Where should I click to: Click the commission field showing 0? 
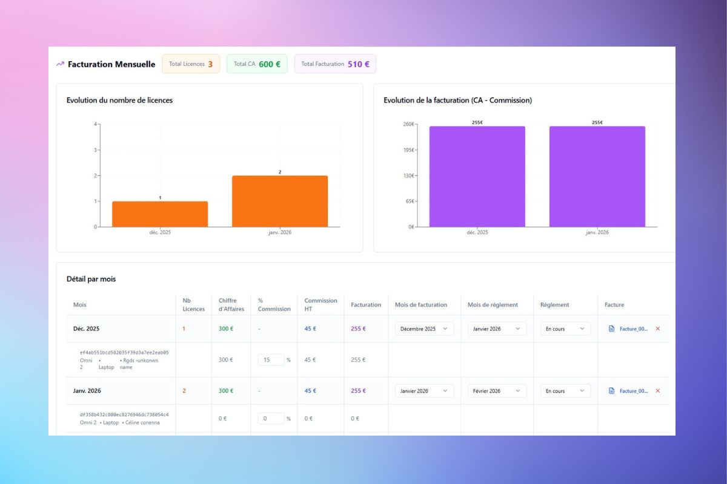[270, 418]
